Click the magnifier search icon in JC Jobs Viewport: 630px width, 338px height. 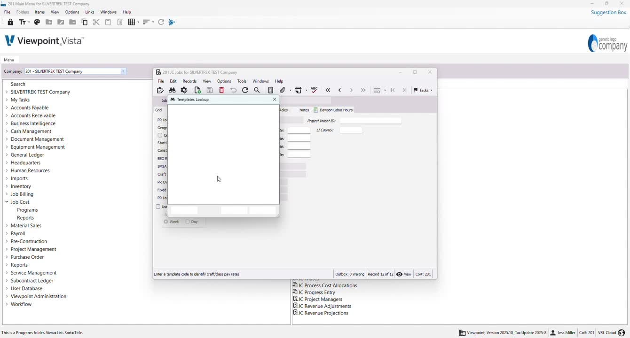click(x=257, y=90)
